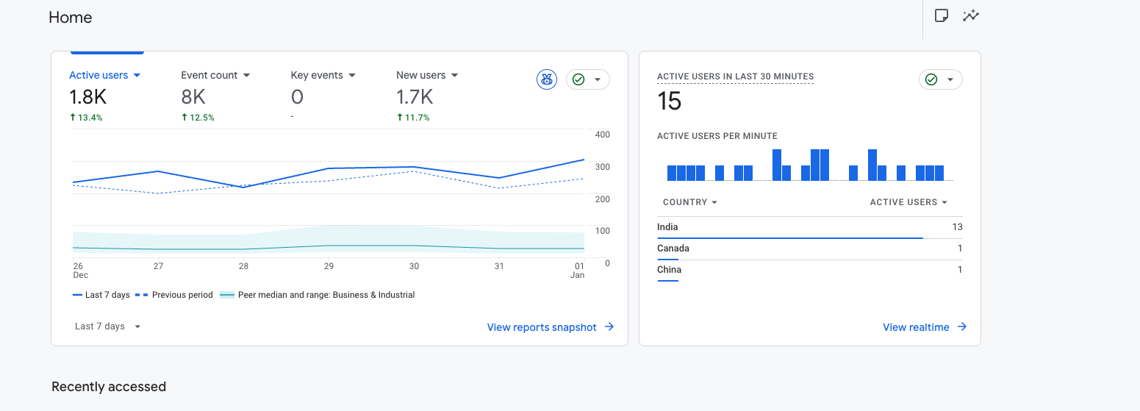Click the 13.4% increase indicator

click(x=86, y=118)
